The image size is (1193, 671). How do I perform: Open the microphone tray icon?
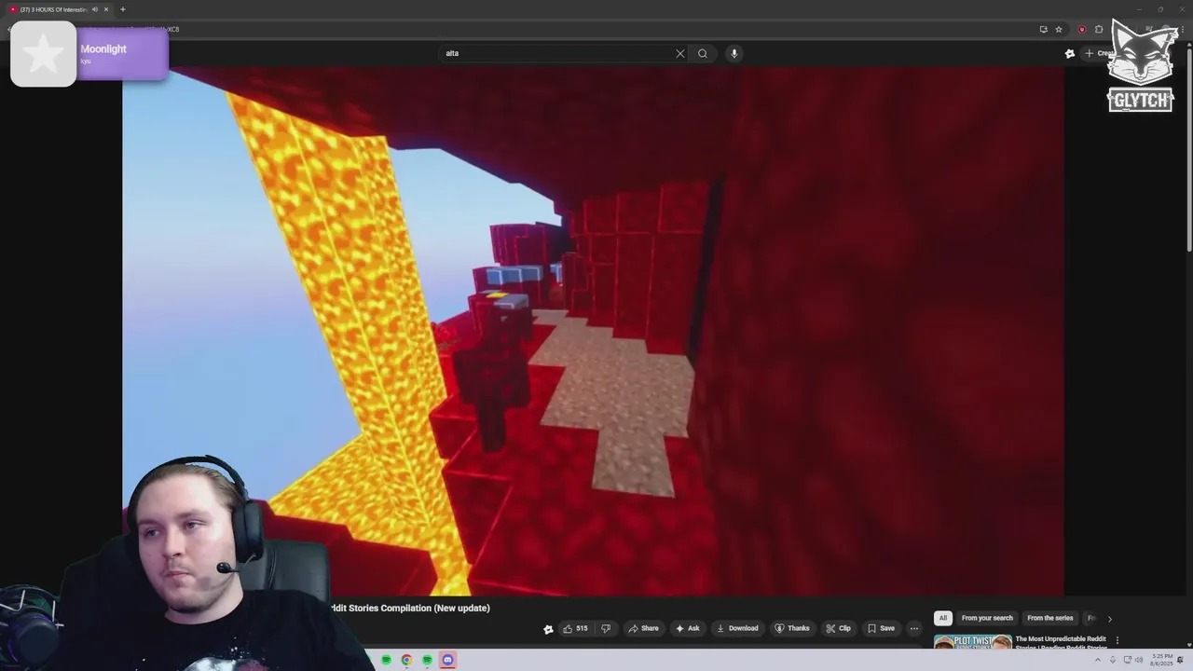[x=1112, y=660]
